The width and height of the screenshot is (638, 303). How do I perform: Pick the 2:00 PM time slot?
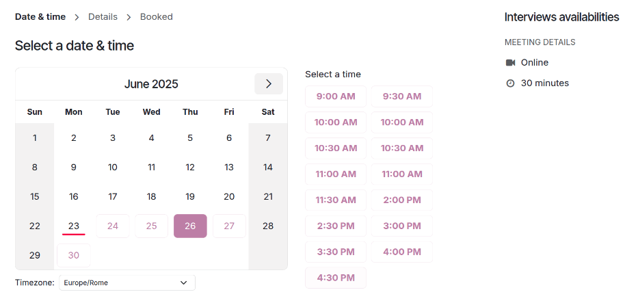402,200
